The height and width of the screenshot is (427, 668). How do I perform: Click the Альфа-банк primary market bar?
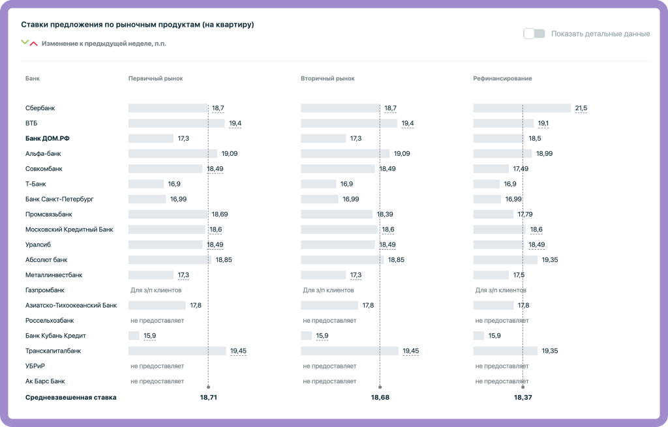pos(172,154)
